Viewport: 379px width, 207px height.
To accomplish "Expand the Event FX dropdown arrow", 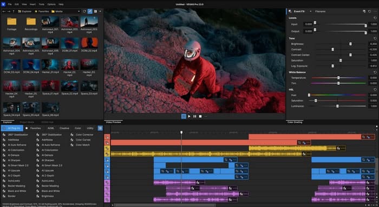I will click(311, 11).
